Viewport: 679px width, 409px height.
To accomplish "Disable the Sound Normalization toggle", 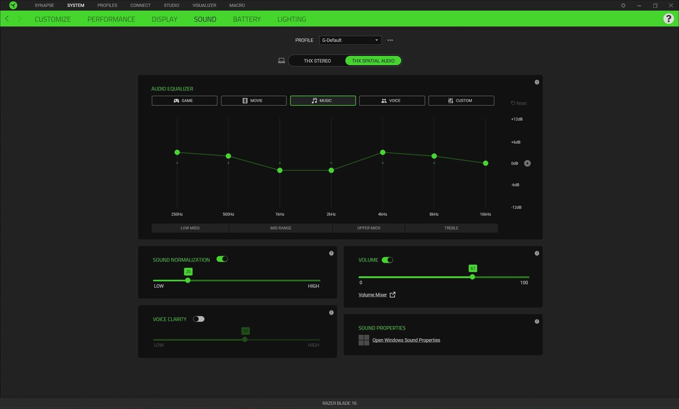I will coord(222,259).
